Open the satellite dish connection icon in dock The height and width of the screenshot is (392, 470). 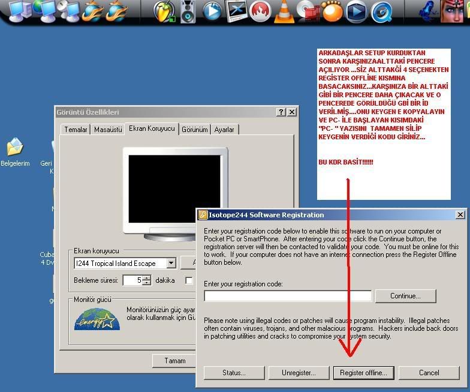coord(68,11)
